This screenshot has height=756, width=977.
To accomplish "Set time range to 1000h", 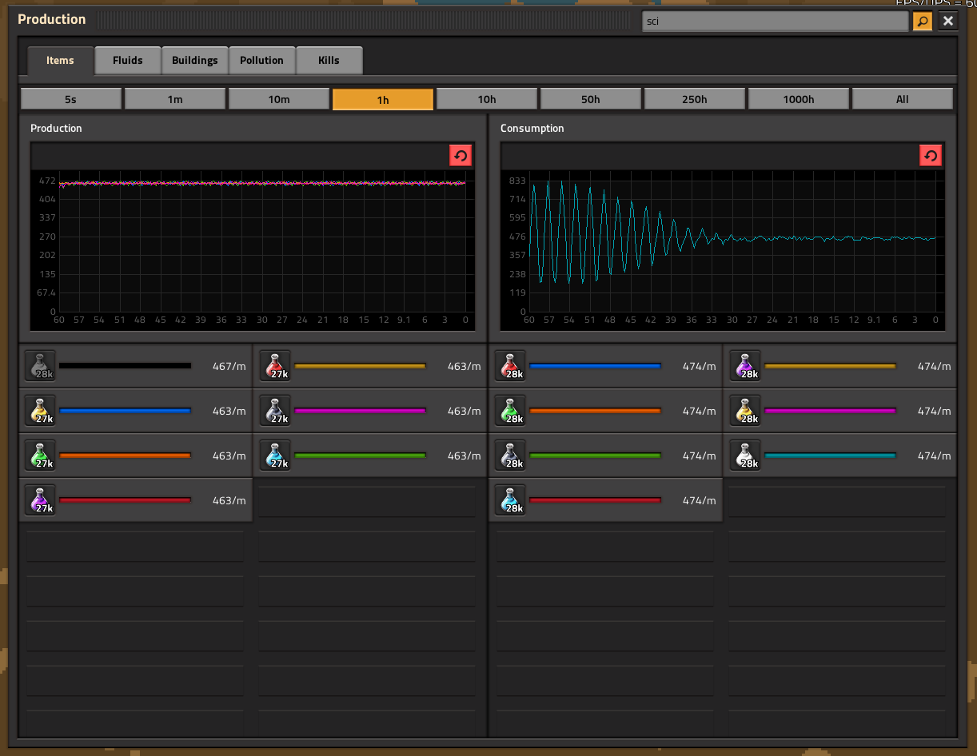I will pos(799,99).
